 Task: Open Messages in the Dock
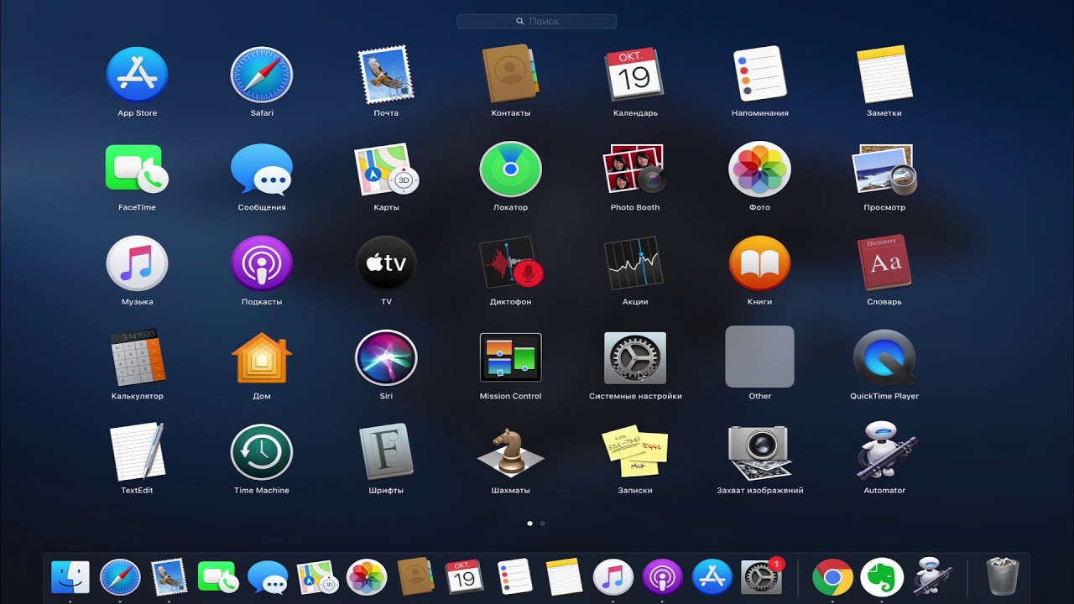(268, 578)
